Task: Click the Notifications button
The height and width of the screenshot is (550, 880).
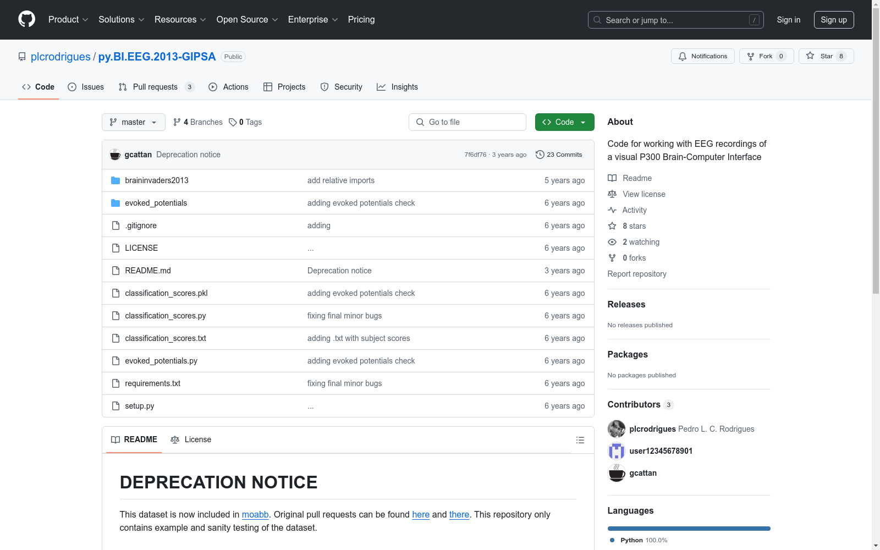Action: 703,56
